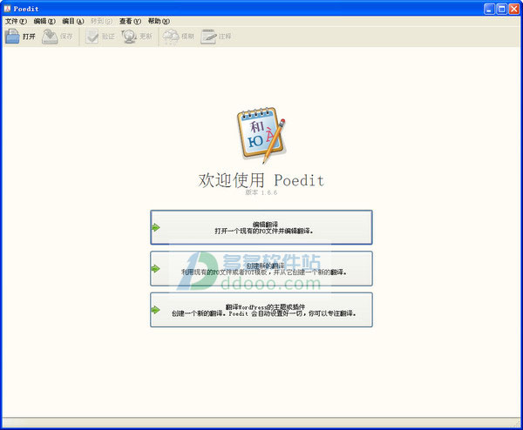Click the version number text 1.8.6
Viewport: 523px width, 430px height.
(269, 192)
